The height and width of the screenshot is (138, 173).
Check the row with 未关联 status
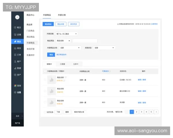pos(45,102)
